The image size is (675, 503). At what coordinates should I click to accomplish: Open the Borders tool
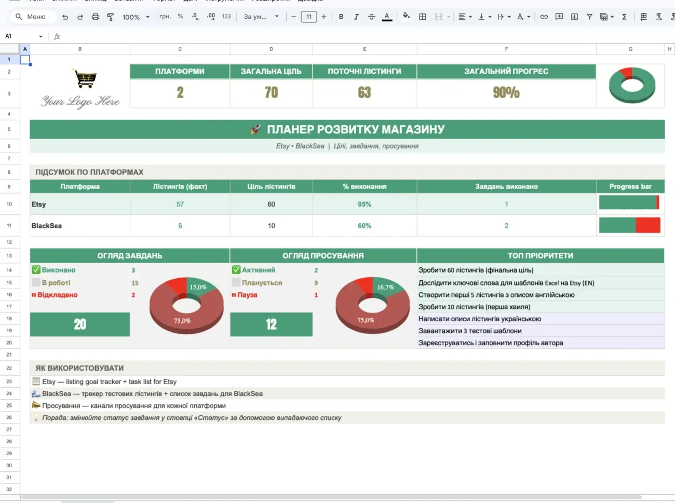click(x=423, y=17)
